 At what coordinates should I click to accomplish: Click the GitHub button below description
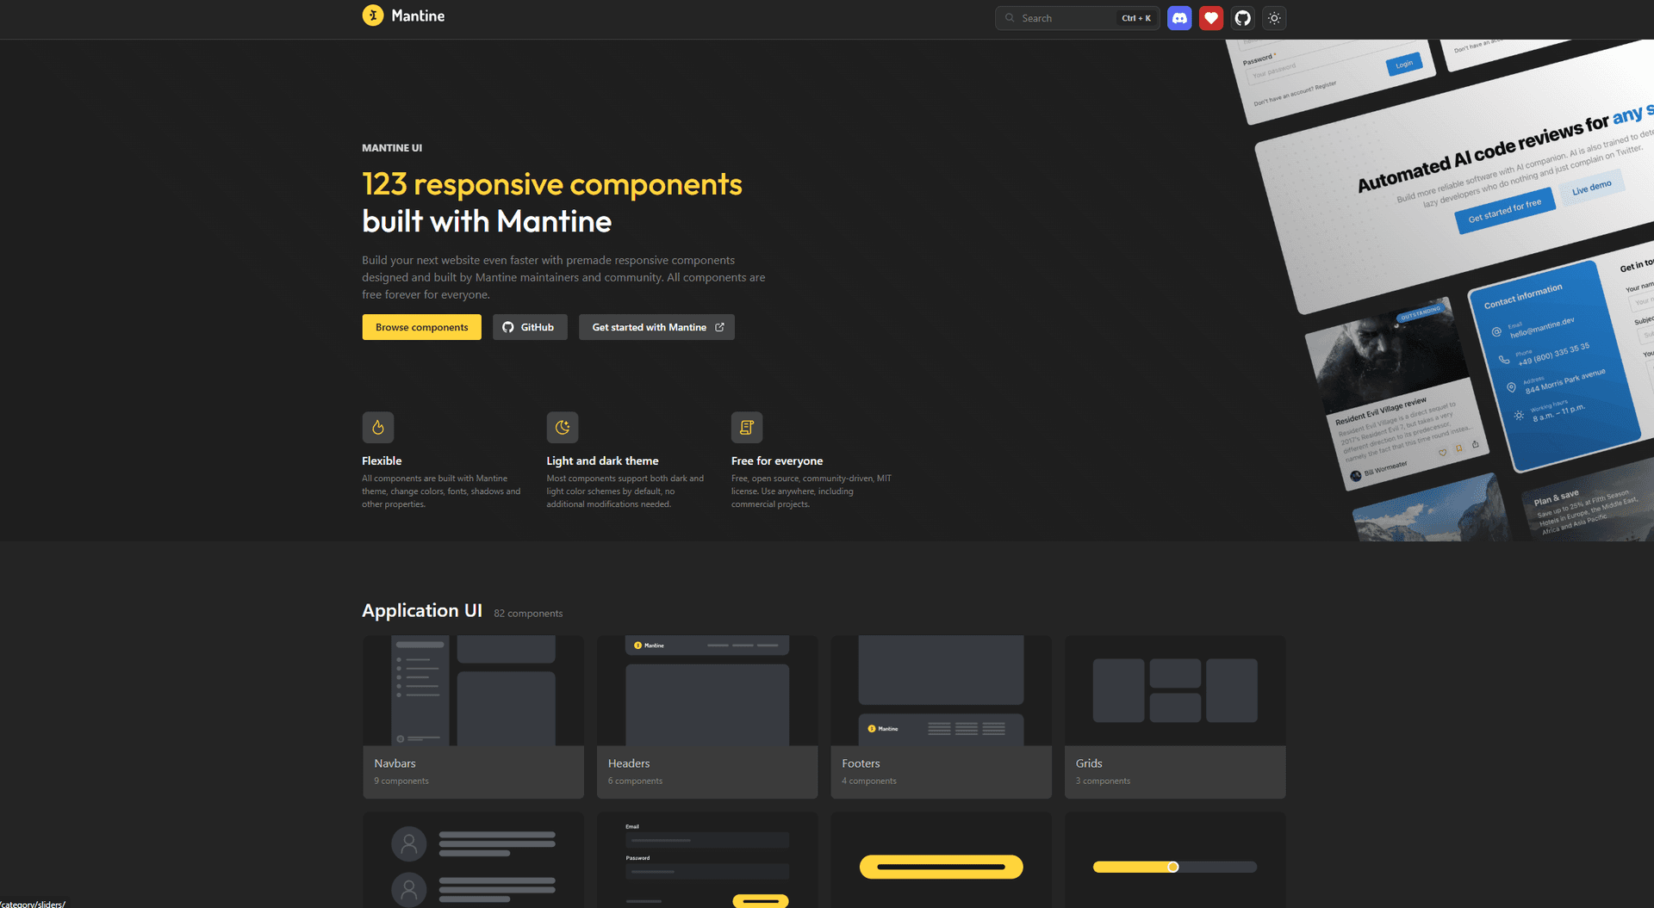coord(529,327)
